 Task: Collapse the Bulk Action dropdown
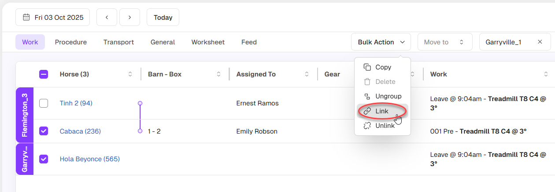pyautogui.click(x=381, y=42)
